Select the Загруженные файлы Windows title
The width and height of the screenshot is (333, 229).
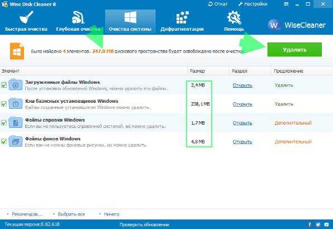tap(62, 82)
